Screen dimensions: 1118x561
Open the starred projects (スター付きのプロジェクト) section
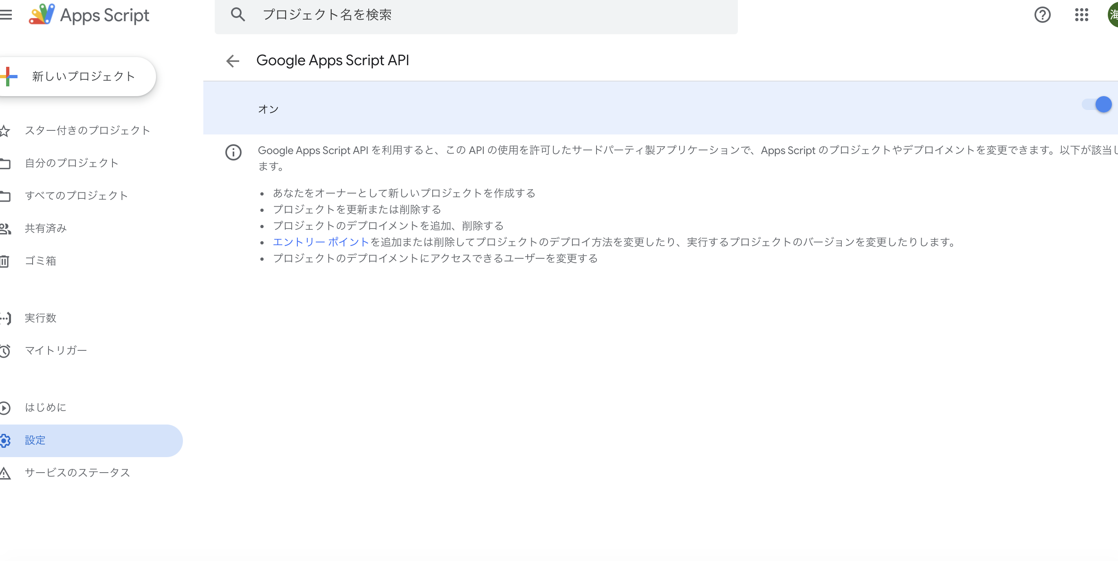87,130
